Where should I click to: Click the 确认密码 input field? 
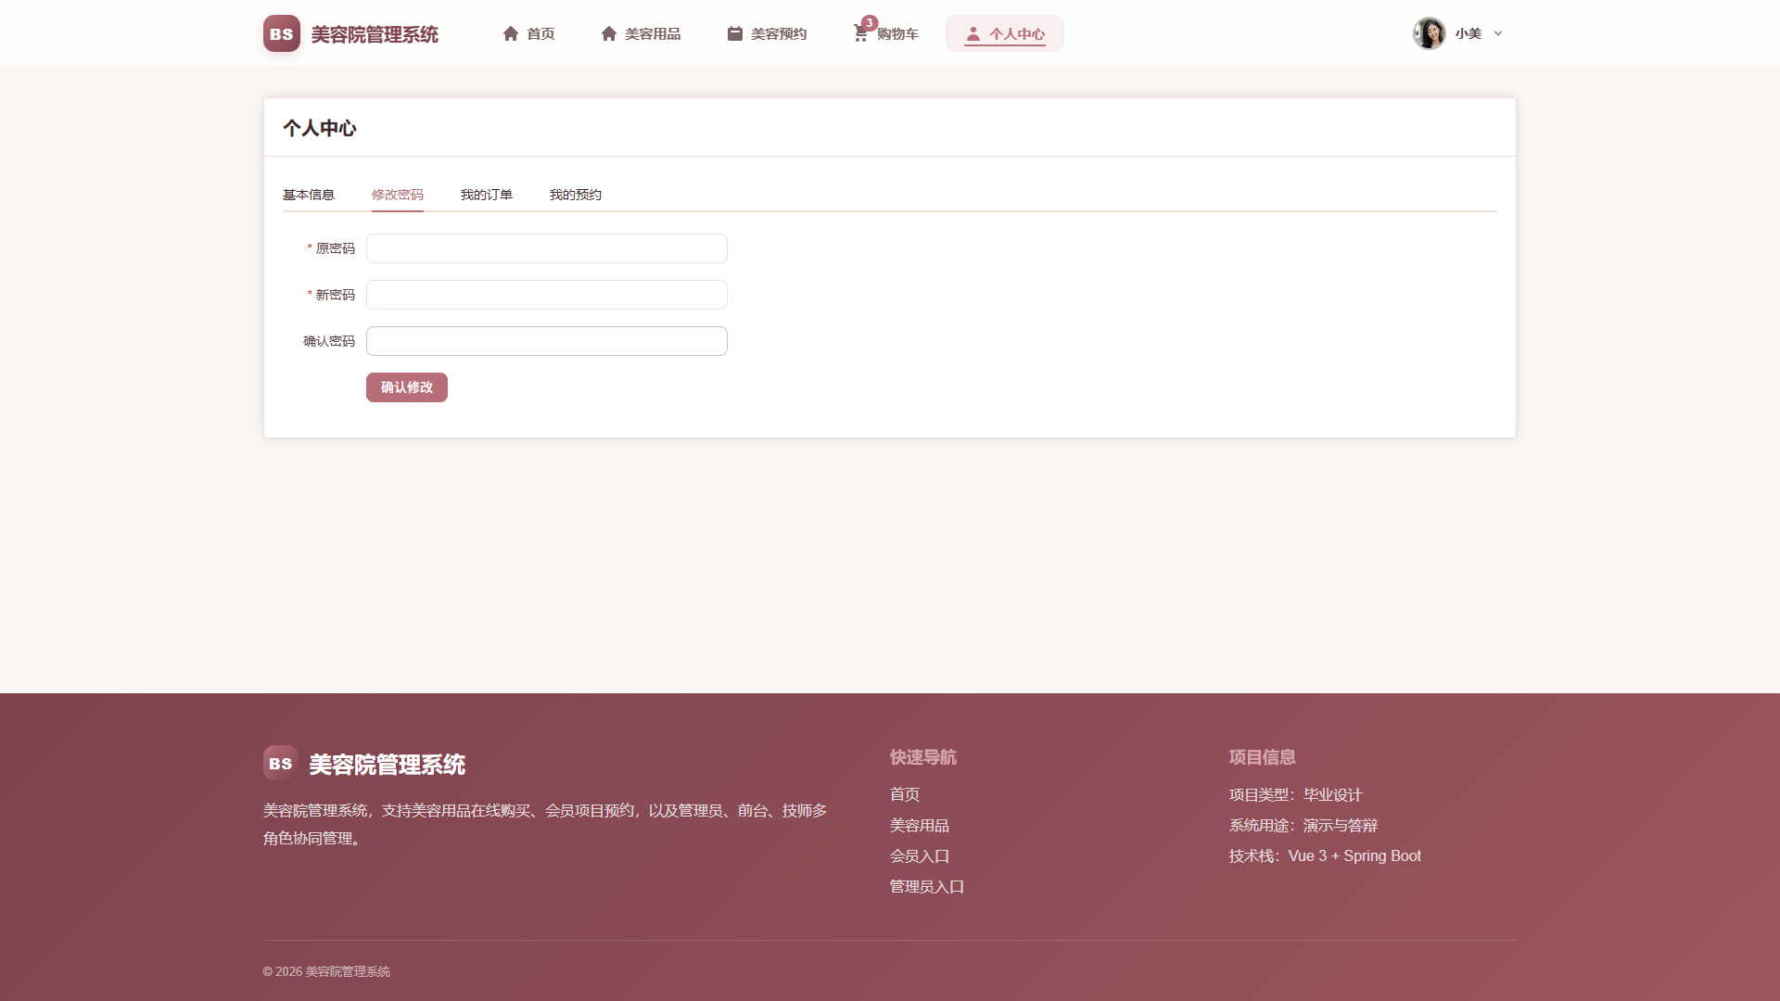point(547,341)
